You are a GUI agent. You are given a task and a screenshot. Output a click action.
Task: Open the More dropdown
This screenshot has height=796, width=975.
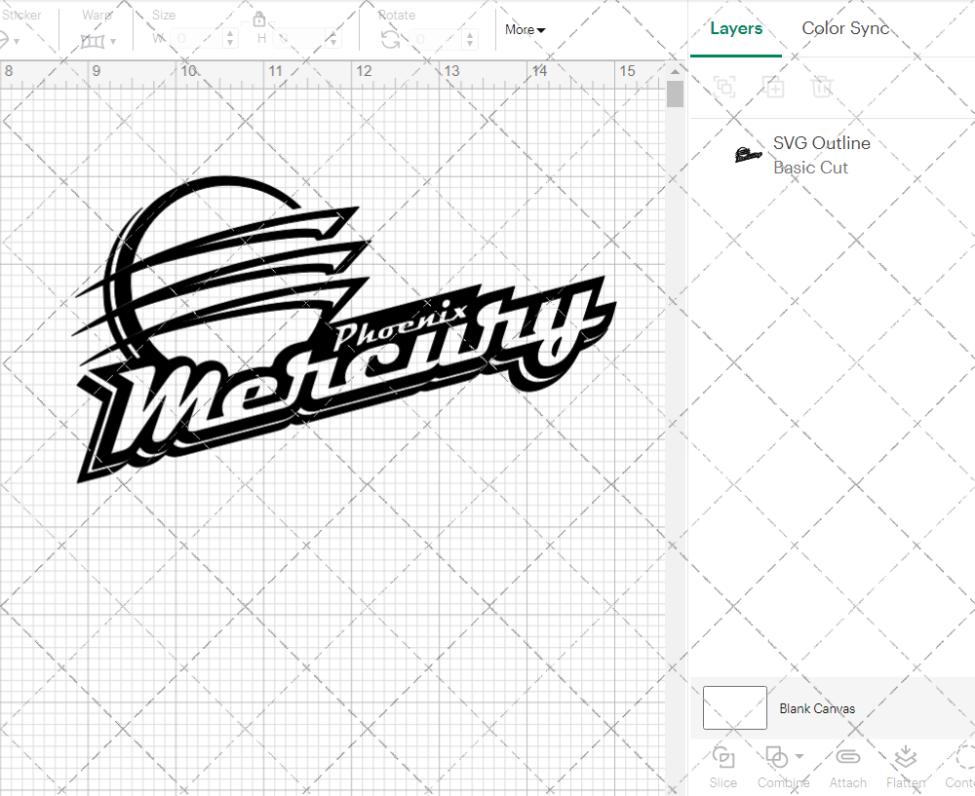[525, 29]
